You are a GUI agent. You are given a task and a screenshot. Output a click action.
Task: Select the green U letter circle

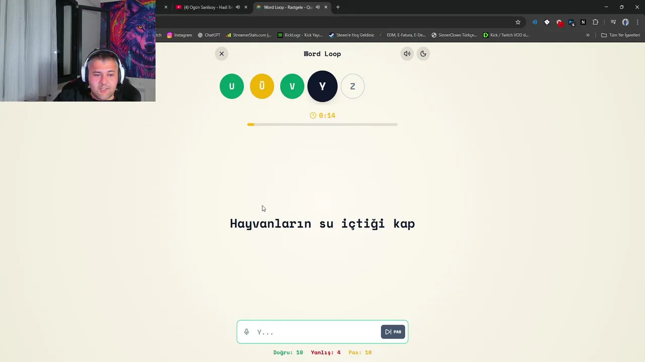tap(232, 86)
